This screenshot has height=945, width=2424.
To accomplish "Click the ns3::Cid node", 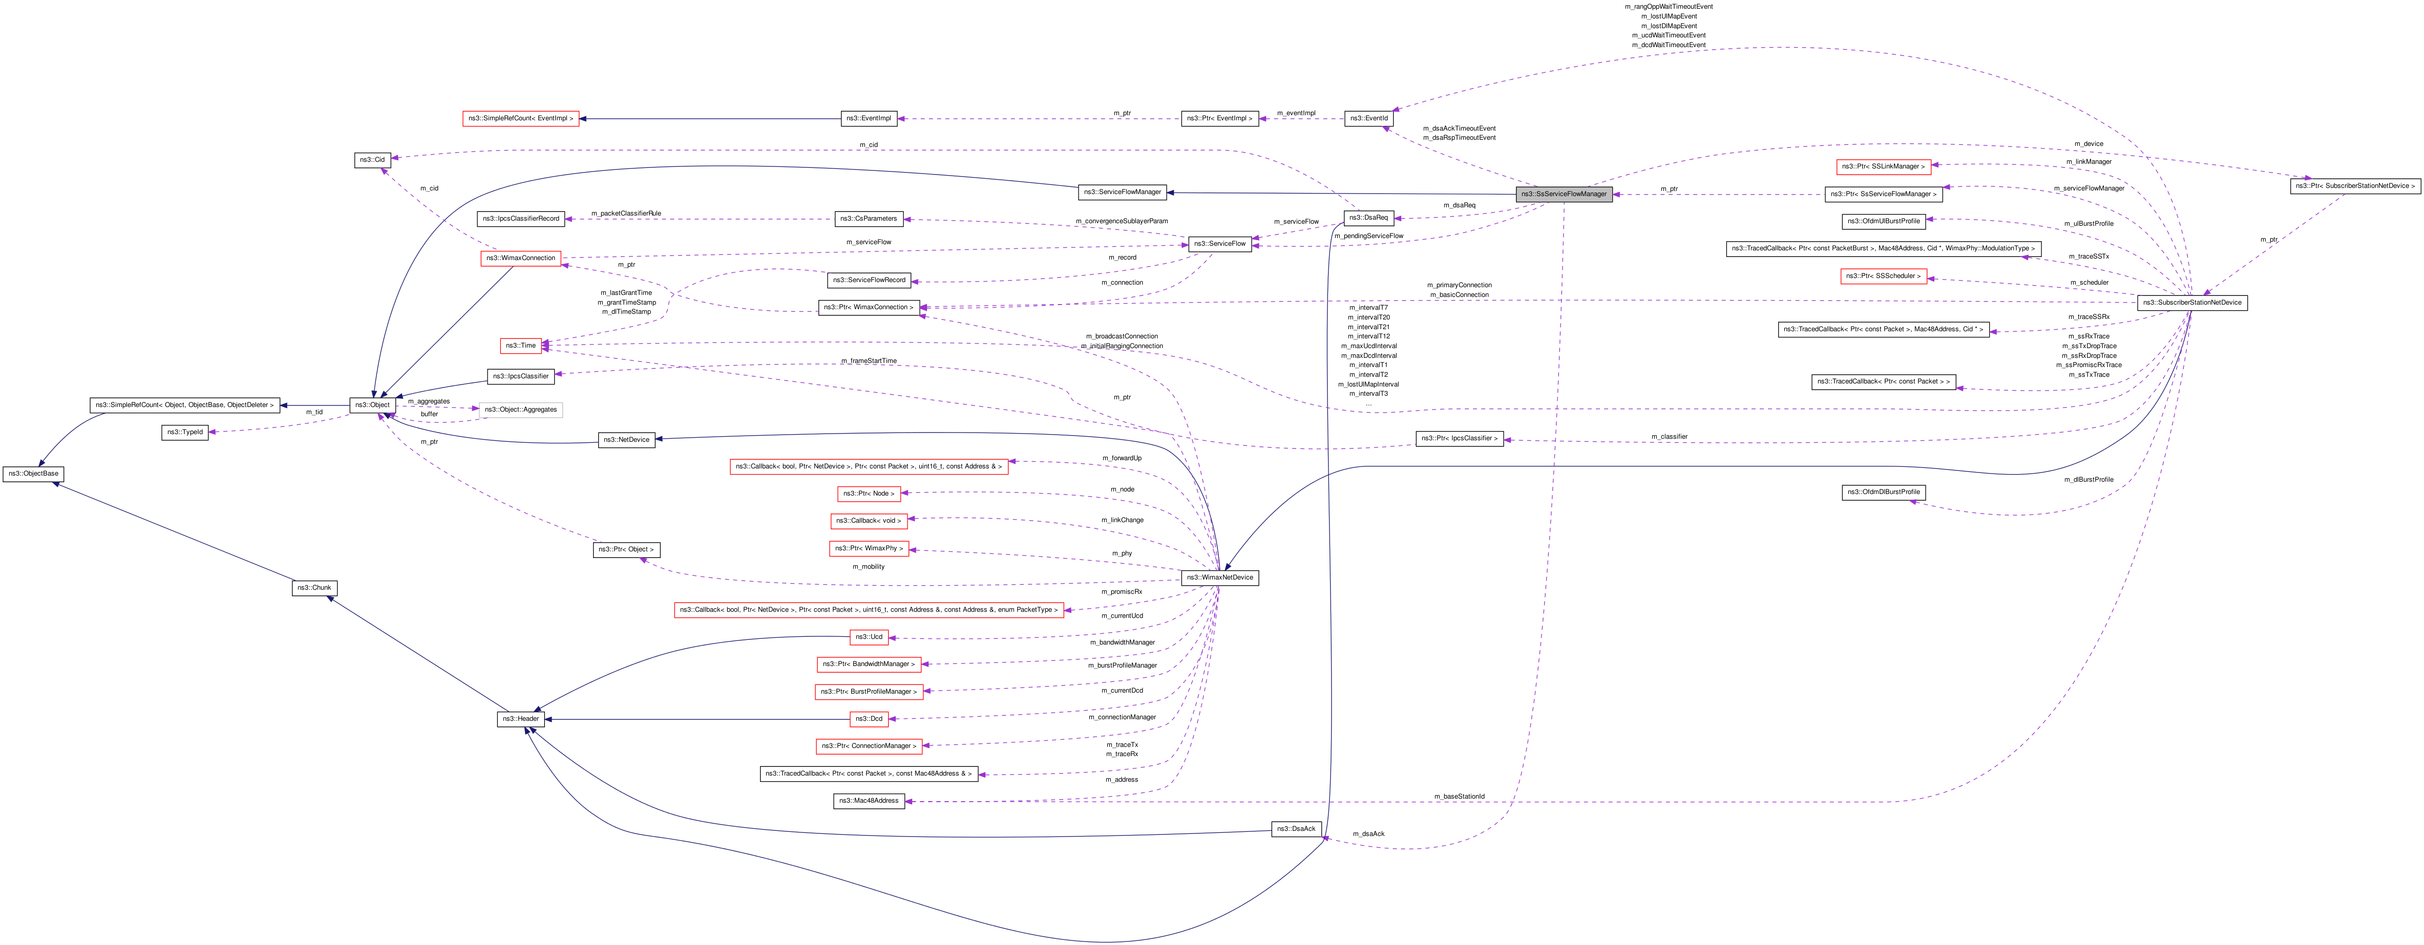I will click(372, 160).
